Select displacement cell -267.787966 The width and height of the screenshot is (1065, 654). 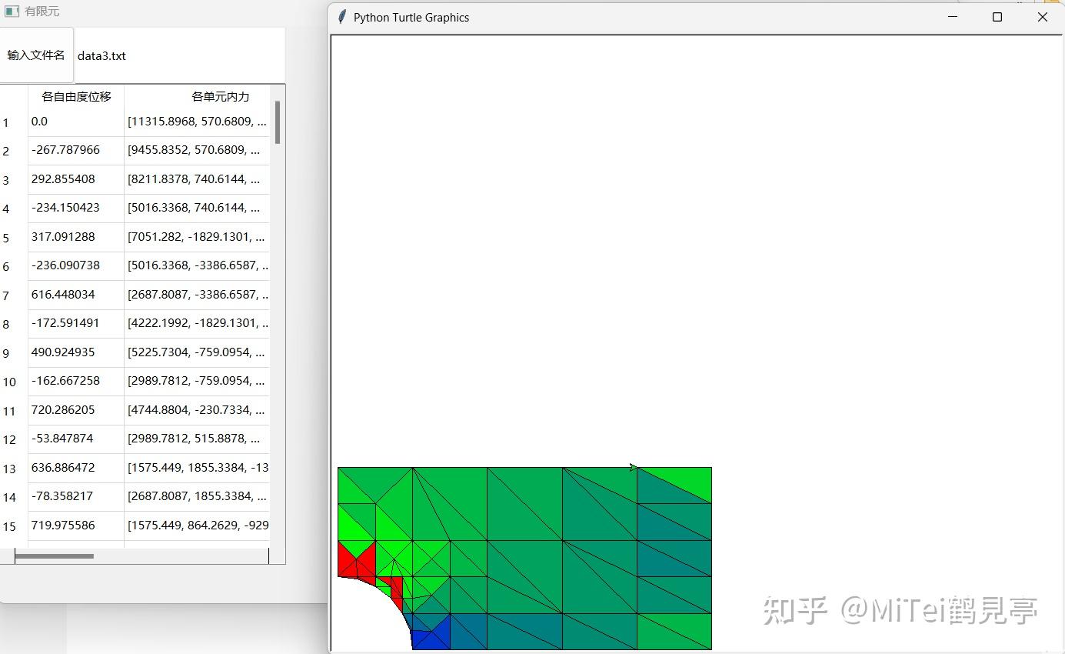tap(76, 150)
